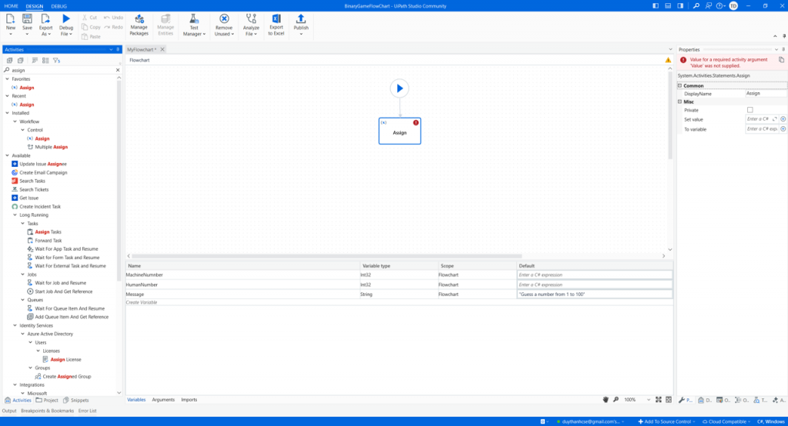Open search in the title bar
The height and width of the screenshot is (426, 788).
tap(696, 6)
